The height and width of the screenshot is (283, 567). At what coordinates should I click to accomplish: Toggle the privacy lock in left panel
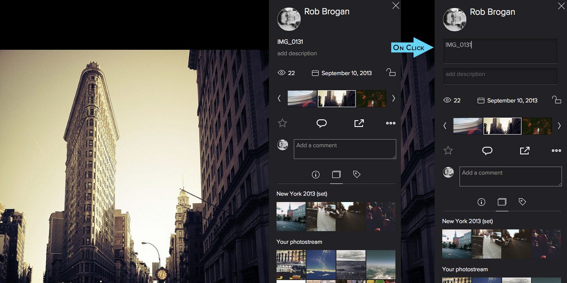coord(391,73)
